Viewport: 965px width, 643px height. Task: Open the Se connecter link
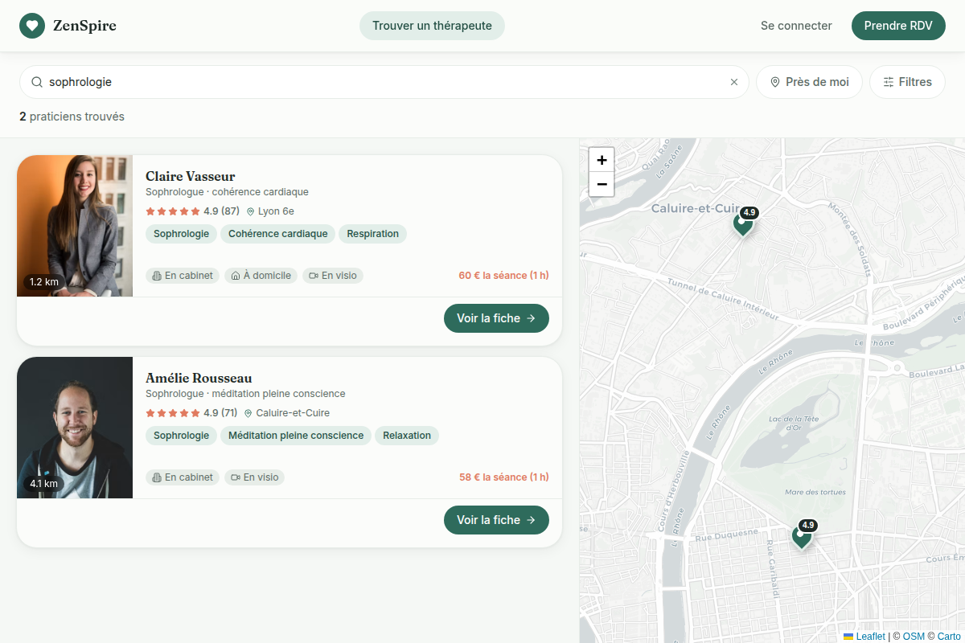pyautogui.click(x=796, y=26)
